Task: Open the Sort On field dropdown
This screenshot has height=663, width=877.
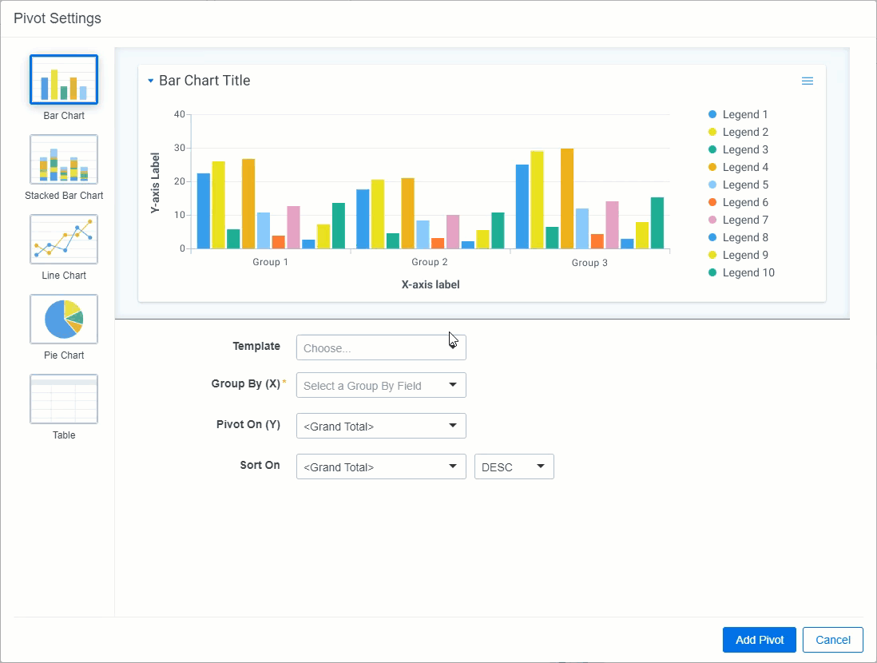Action: (380, 466)
